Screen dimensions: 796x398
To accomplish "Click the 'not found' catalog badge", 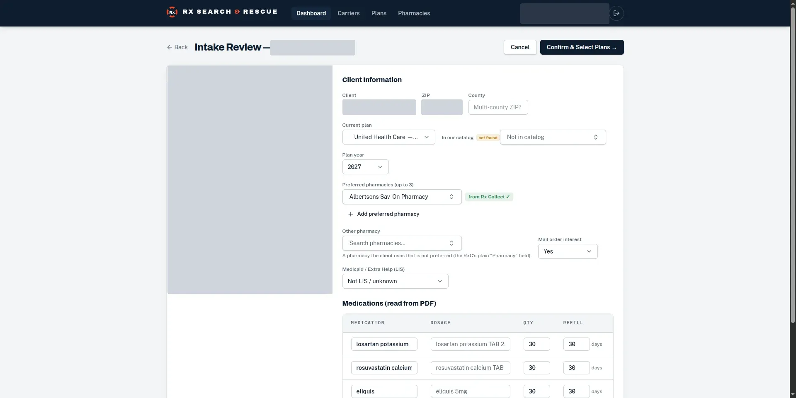I will (488, 137).
